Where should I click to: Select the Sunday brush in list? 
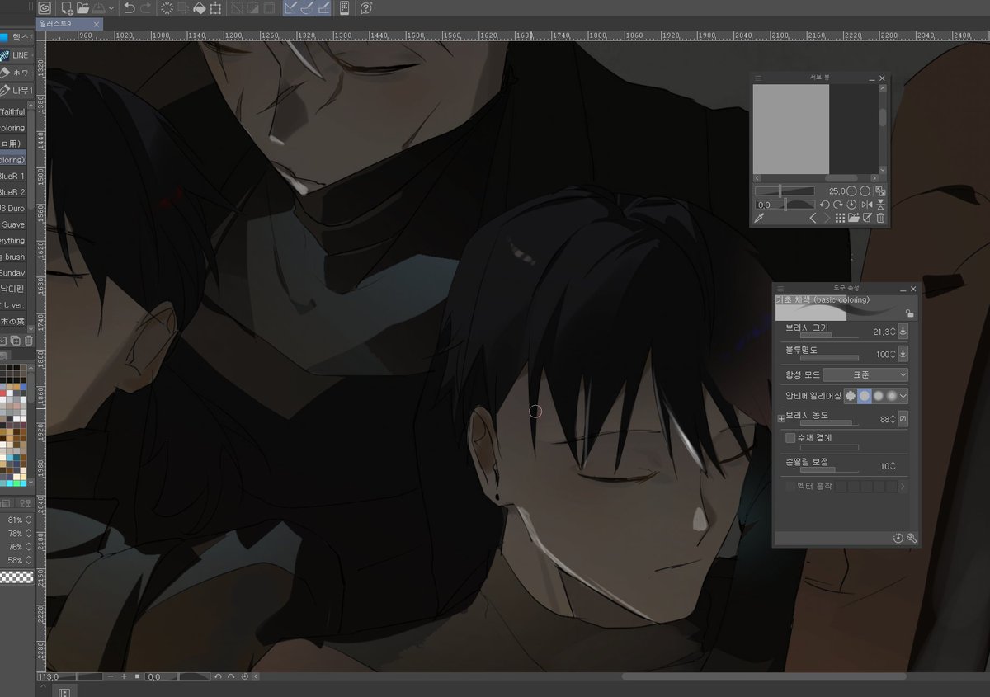[13, 273]
